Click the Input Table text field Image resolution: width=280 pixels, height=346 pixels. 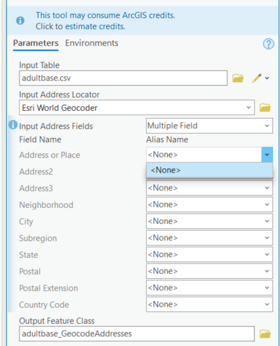[x=123, y=78]
